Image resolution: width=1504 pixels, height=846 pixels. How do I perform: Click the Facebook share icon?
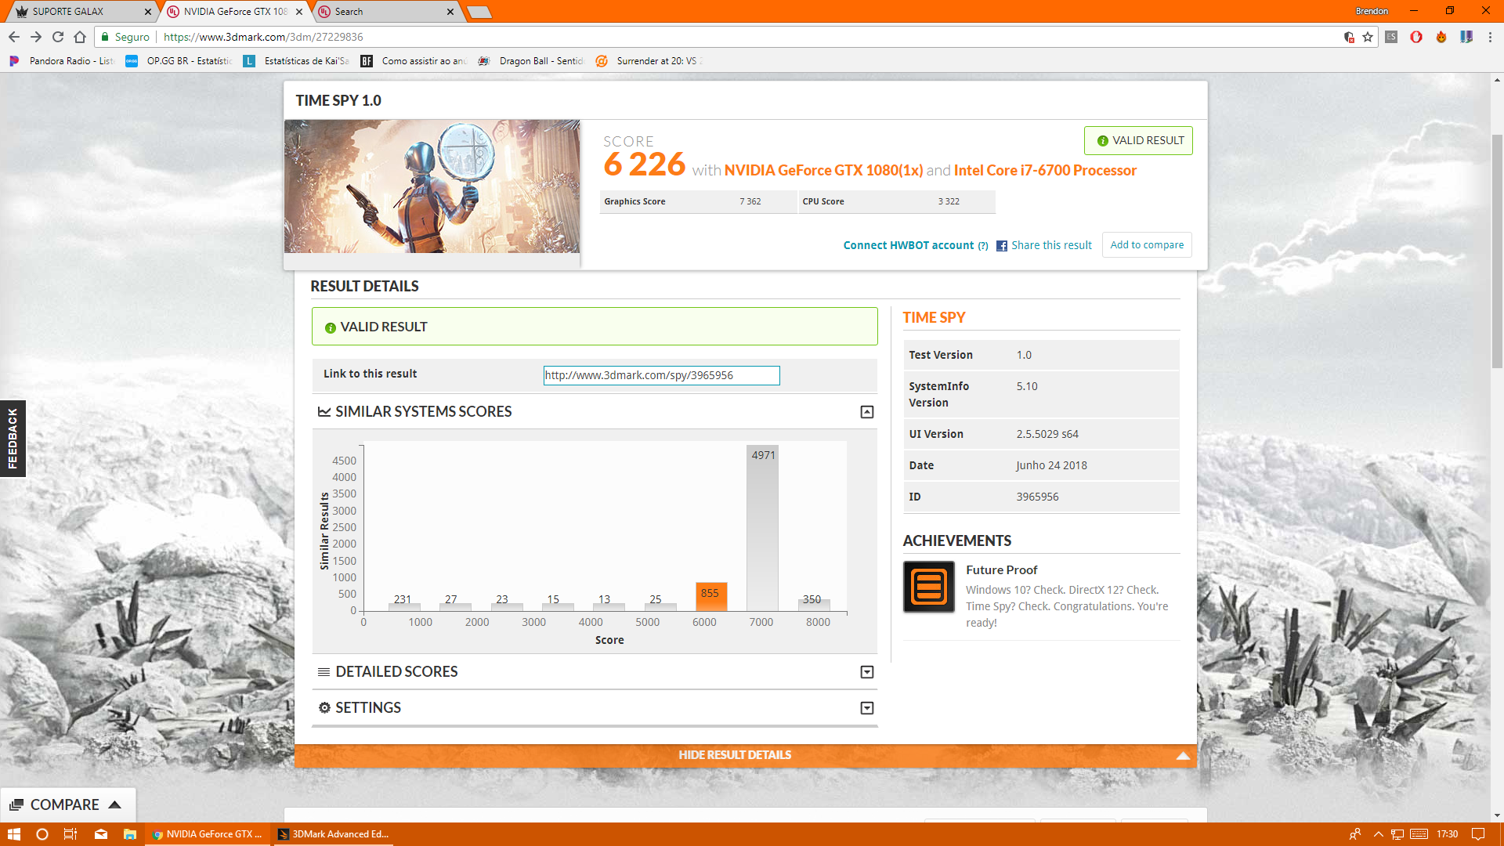pyautogui.click(x=1002, y=246)
